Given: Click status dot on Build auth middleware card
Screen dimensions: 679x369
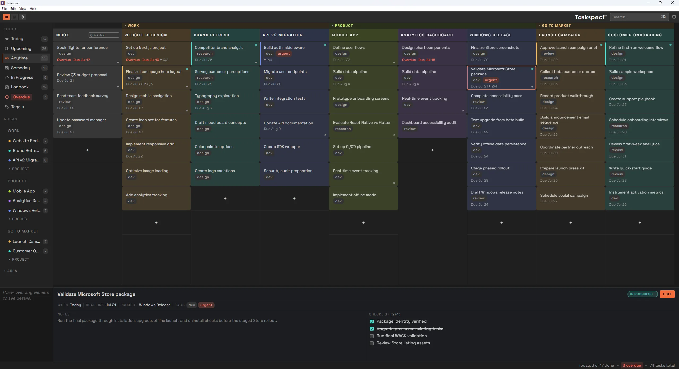Looking at the screenshot, I should [325, 45].
